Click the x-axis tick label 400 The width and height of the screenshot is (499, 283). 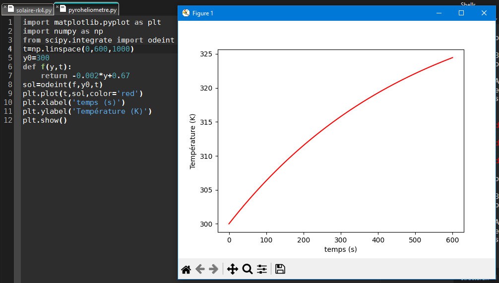[x=378, y=240]
